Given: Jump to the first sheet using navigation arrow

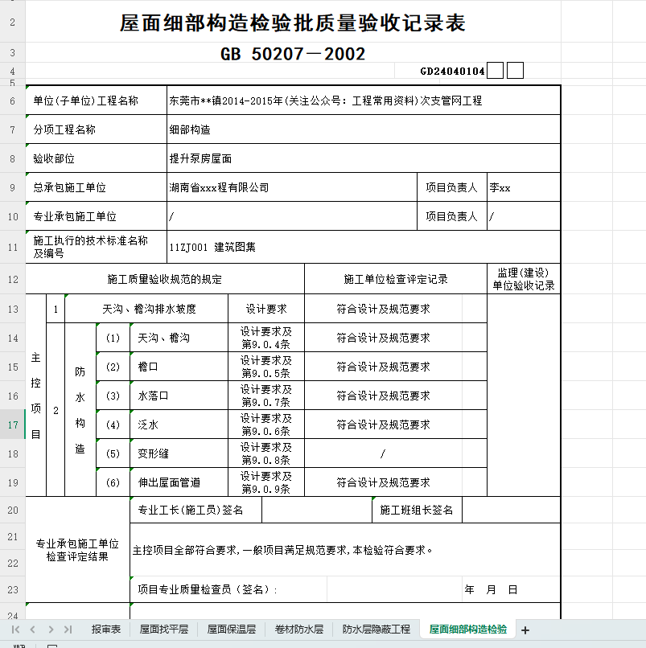Looking at the screenshot, I should [14, 630].
